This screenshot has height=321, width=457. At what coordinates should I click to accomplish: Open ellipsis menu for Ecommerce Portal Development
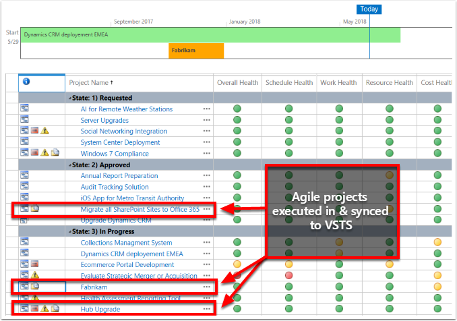pos(207,264)
